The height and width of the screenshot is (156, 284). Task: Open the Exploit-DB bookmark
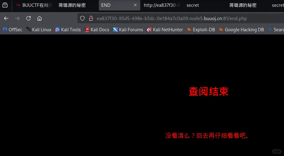click(201, 29)
